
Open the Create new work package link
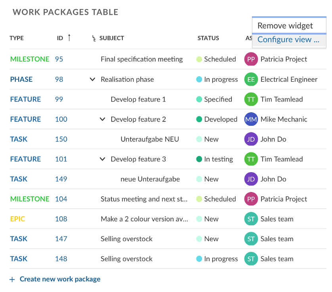point(60,279)
